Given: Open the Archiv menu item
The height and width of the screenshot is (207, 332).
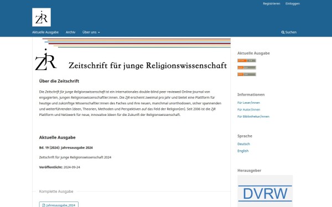Looking at the screenshot, I should coord(70,33).
